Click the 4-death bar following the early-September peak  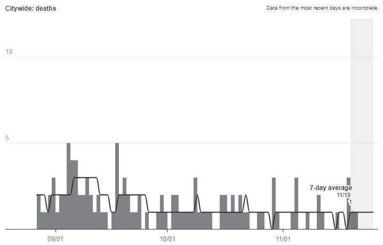74,195
